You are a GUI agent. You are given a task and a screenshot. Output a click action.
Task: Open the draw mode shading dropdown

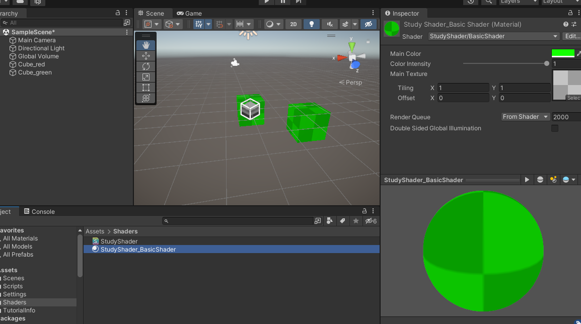coord(273,24)
